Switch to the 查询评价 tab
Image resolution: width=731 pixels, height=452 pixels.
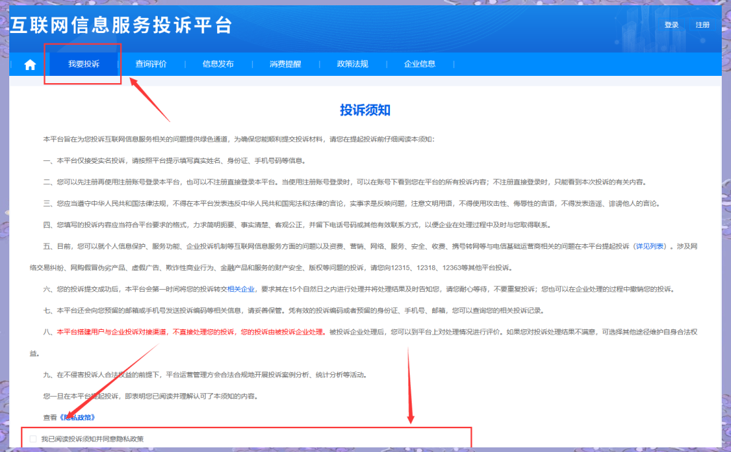(151, 64)
